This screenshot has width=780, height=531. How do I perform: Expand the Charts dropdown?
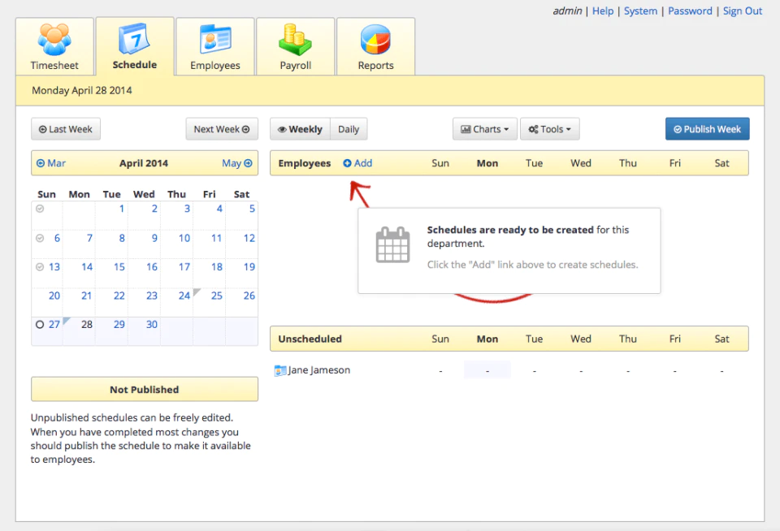click(x=485, y=129)
